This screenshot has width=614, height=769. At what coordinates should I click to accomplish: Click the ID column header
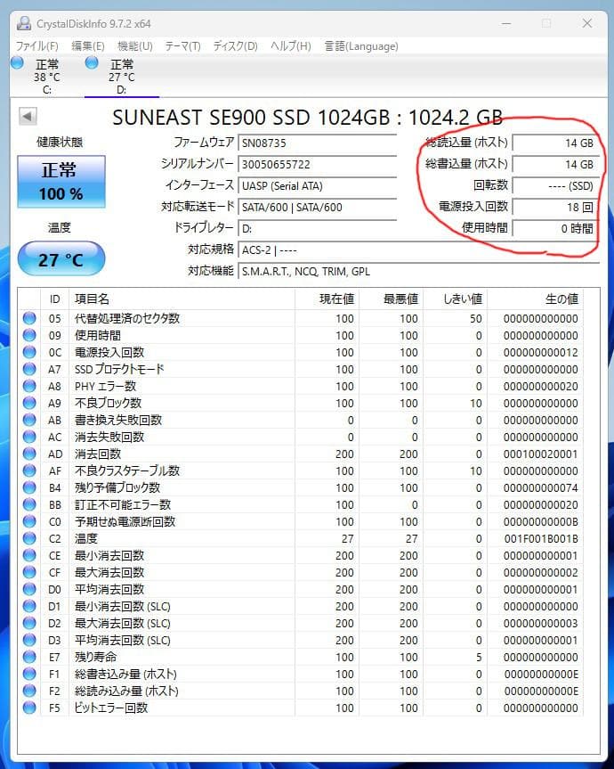coord(55,299)
